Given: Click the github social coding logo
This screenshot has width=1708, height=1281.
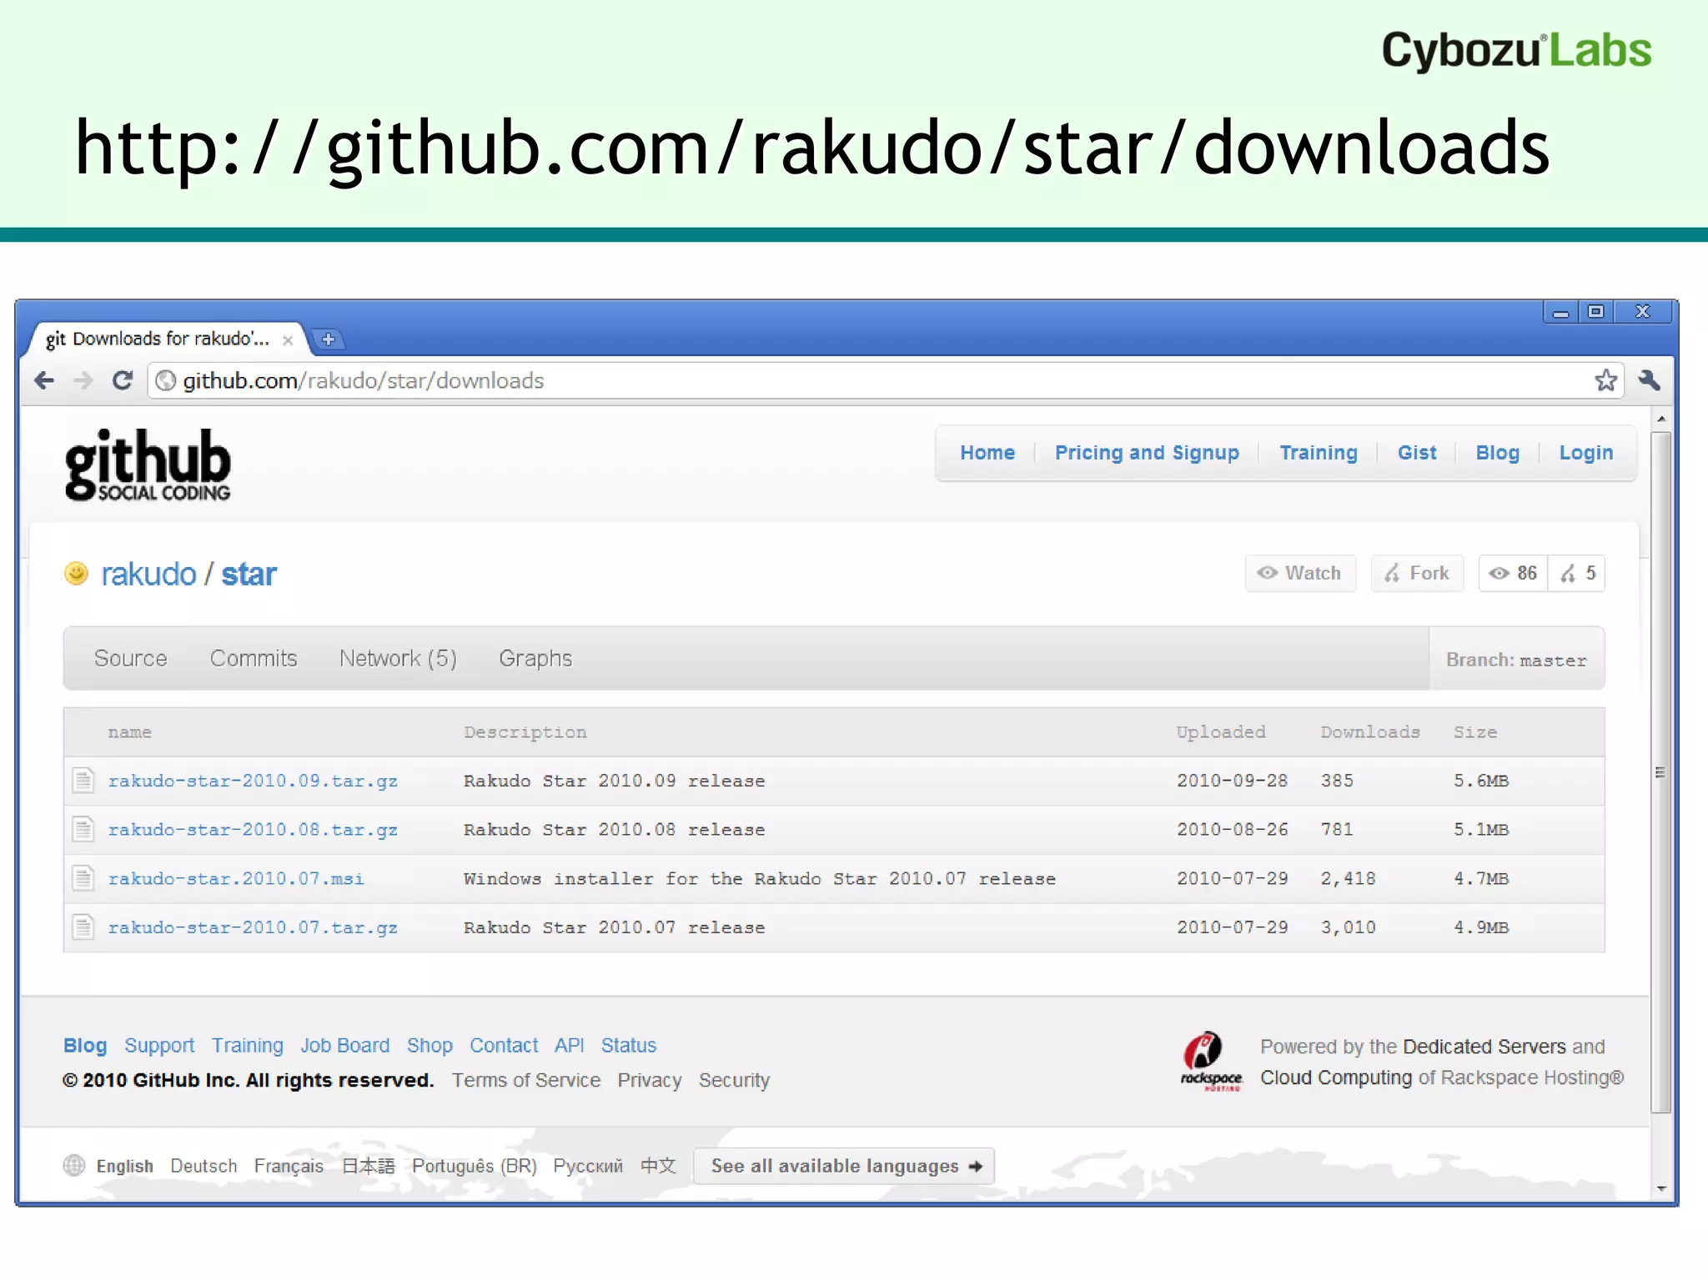Looking at the screenshot, I should pos(148,465).
